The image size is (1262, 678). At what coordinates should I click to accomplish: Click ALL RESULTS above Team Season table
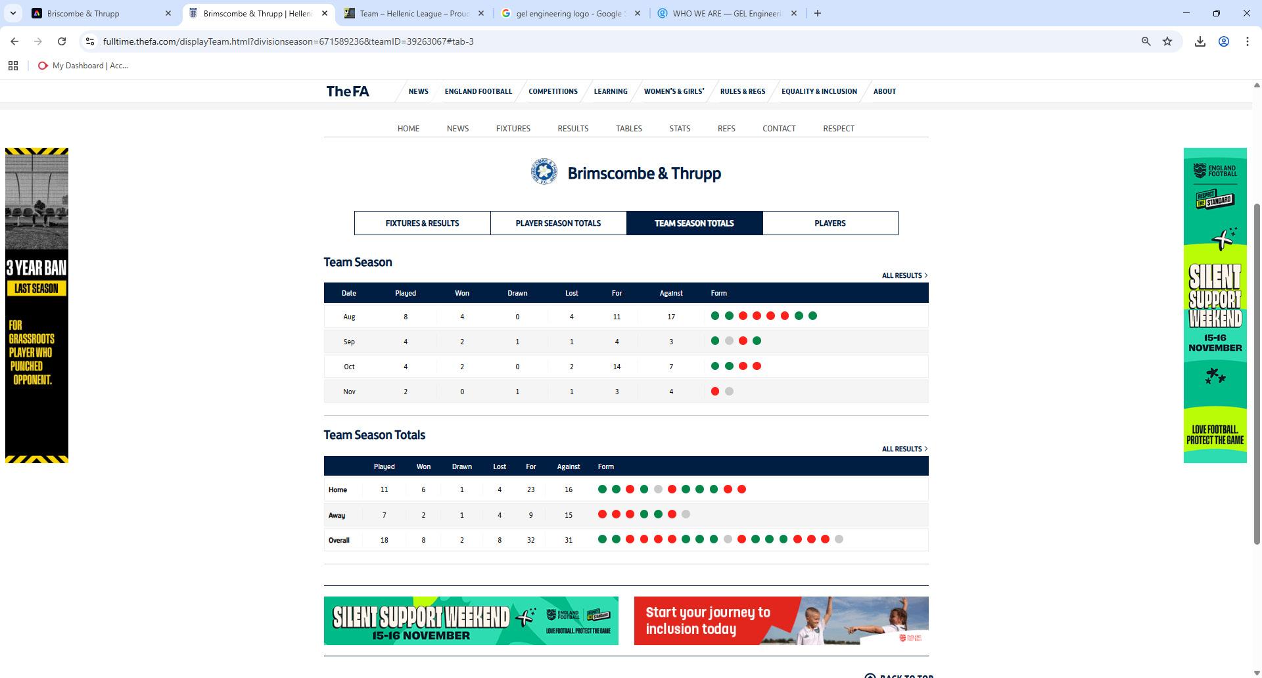[904, 275]
